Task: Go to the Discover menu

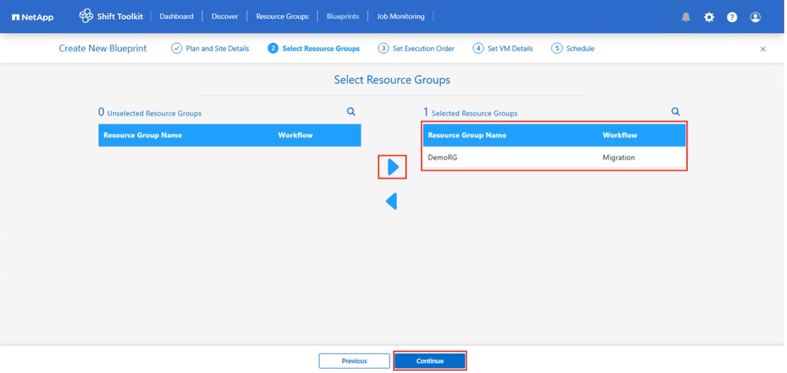Action: click(225, 16)
